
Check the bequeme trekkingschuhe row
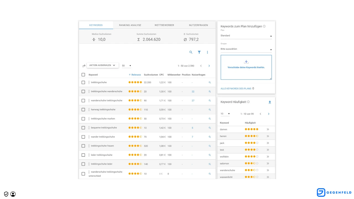coord(83,128)
